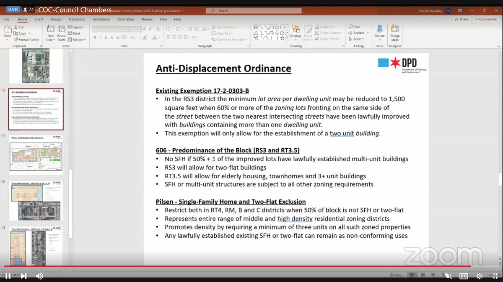Open Text Direction dropdown
The width and height of the screenshot is (503, 282).
click(x=224, y=27)
